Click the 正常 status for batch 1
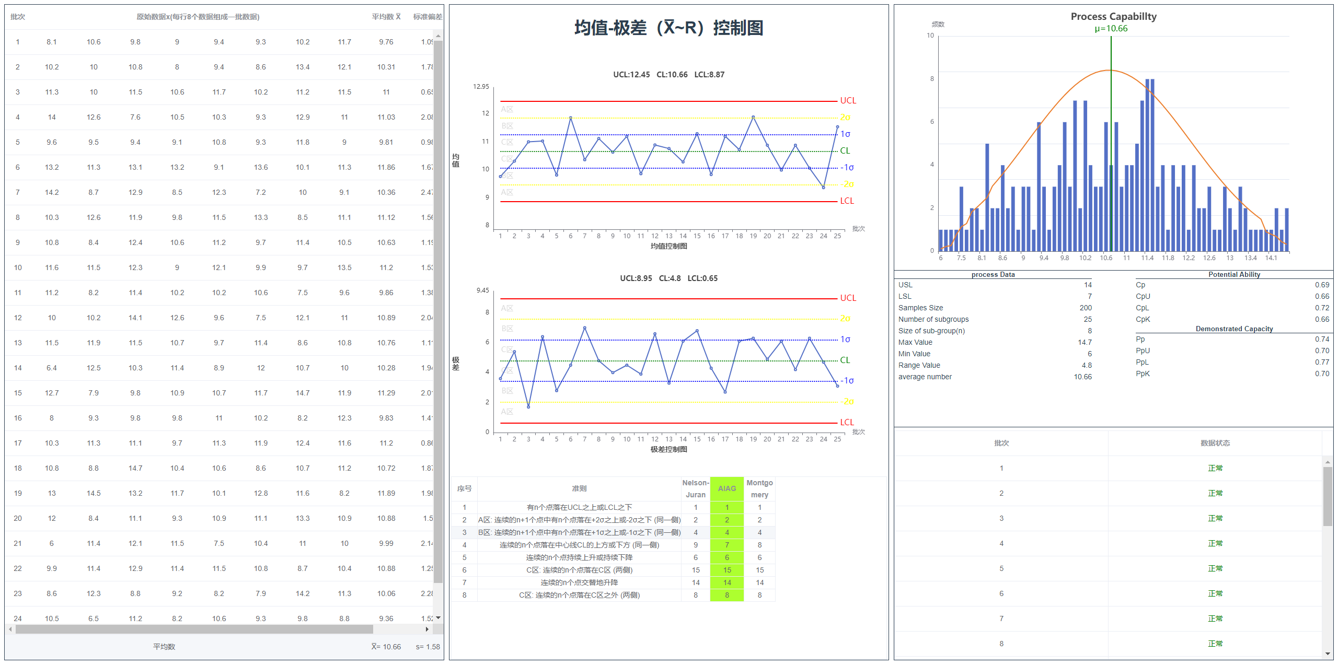 point(1215,468)
